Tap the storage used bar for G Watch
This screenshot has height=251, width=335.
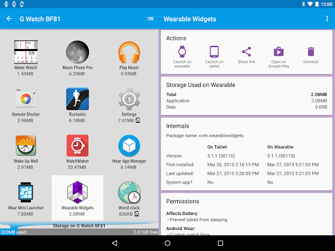(79, 232)
